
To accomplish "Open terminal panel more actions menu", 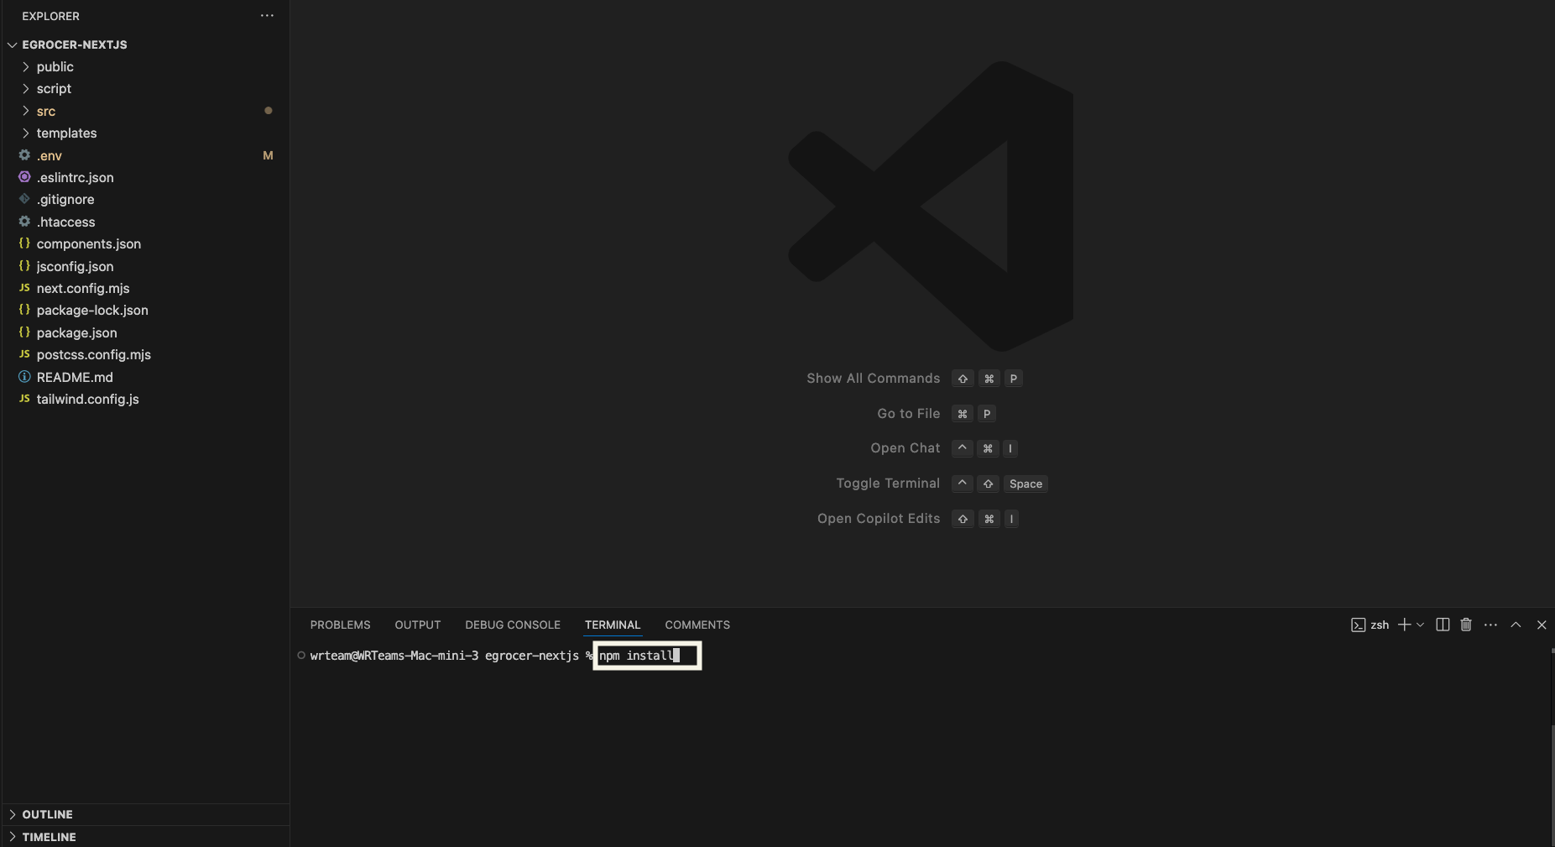I will coord(1490,625).
